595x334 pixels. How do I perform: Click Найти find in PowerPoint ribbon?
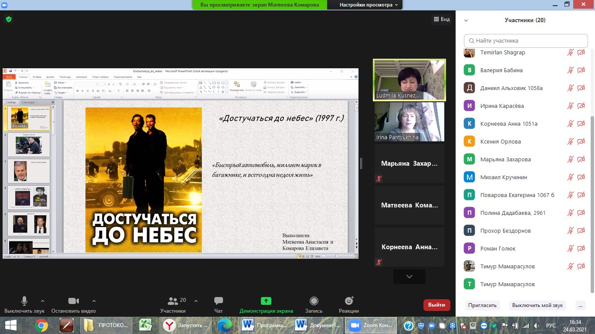[296, 82]
